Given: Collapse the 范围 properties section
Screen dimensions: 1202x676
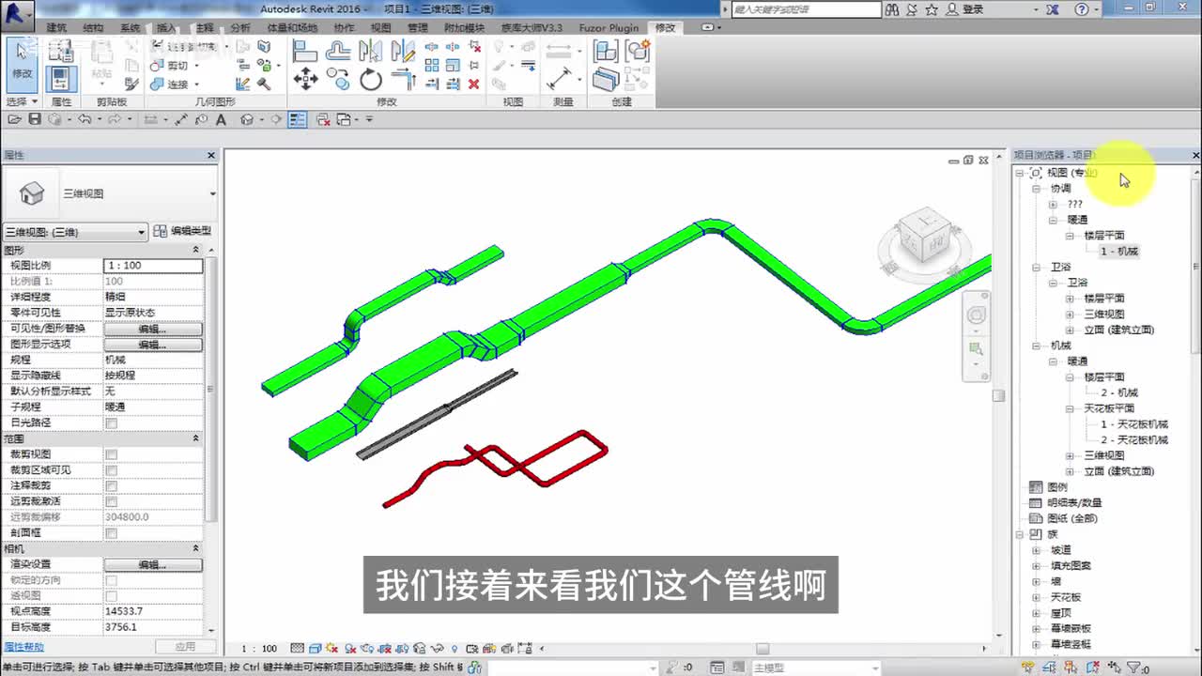Looking at the screenshot, I should coord(196,438).
